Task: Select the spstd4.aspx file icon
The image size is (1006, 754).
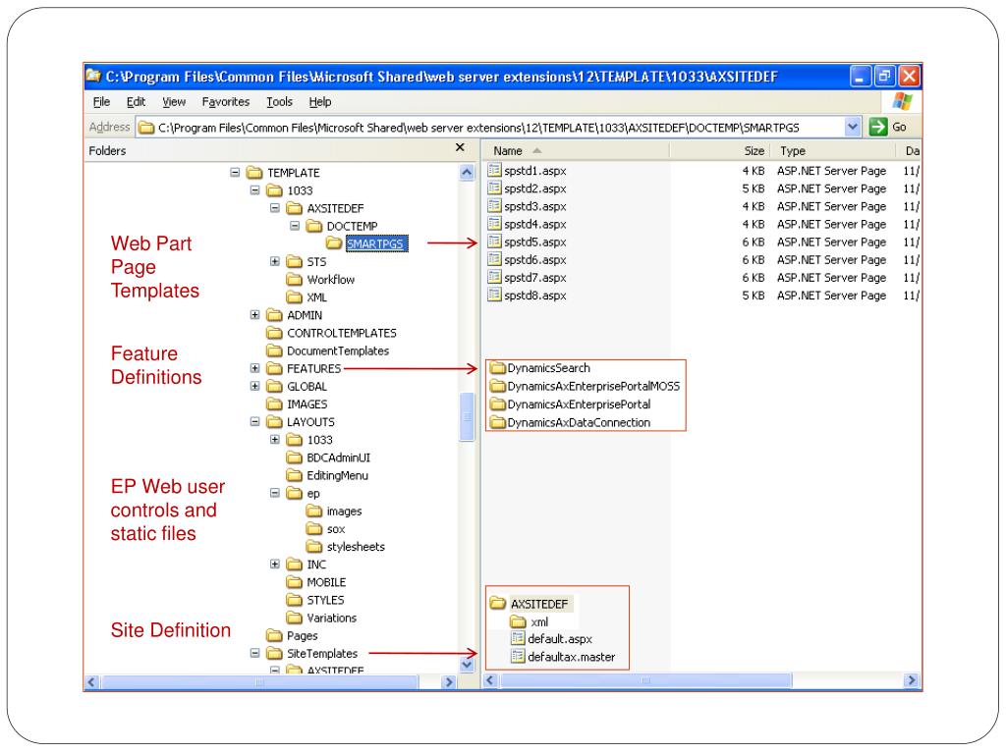Action: coord(494,224)
